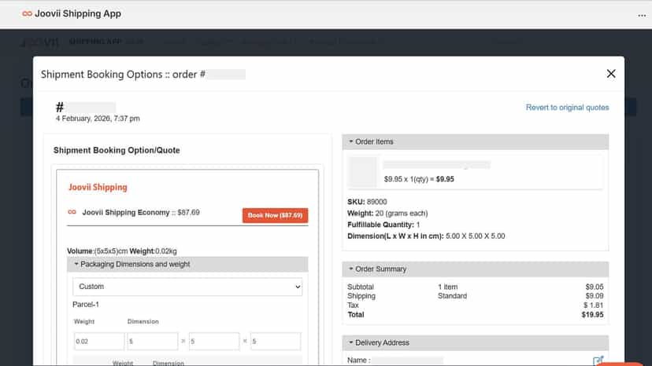Click Tax amount $ 1.81
Image resolution: width=652 pixels, height=366 pixels.
(593, 306)
